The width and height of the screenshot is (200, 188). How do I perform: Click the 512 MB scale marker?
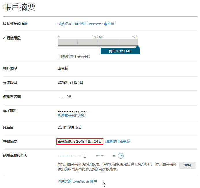(x=99, y=37)
